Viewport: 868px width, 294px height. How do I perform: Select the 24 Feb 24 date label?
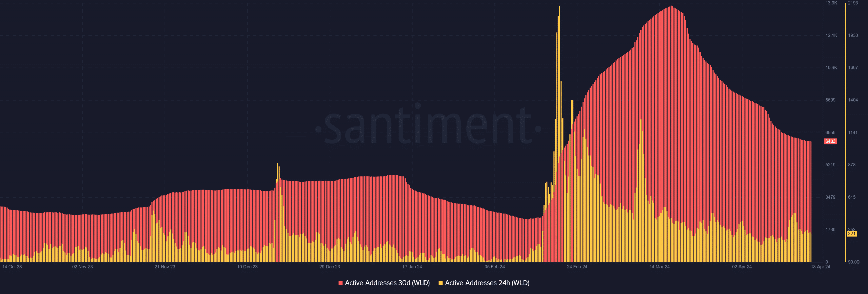point(577,267)
